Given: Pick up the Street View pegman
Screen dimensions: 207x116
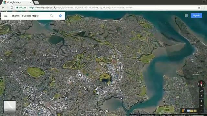Looking at the screenshot, I should [x=183, y=111].
